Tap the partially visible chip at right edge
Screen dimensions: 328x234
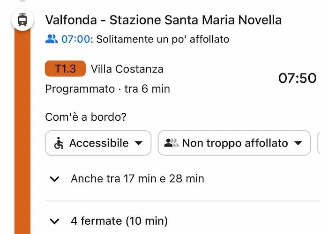tap(319, 143)
